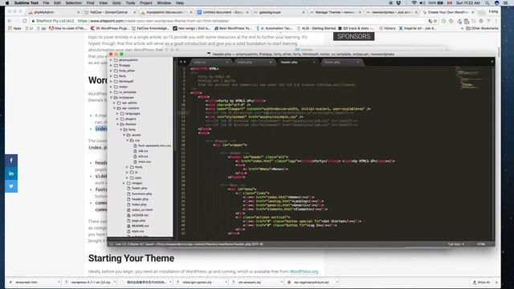Close the header.php editor tab
This screenshot has height=289, width=514.
pyautogui.click(x=314, y=63)
